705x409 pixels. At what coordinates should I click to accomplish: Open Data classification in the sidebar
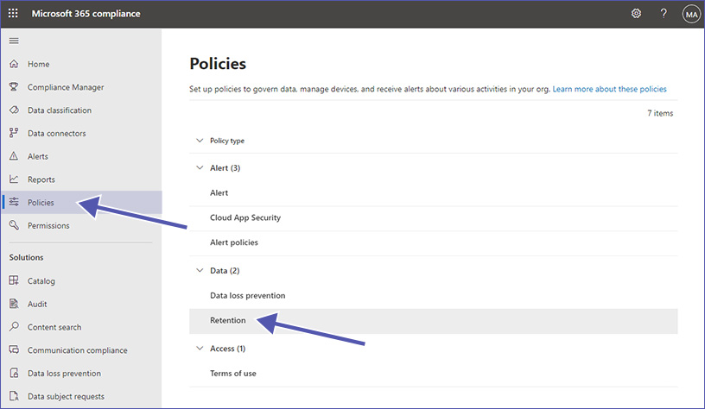coord(81,110)
